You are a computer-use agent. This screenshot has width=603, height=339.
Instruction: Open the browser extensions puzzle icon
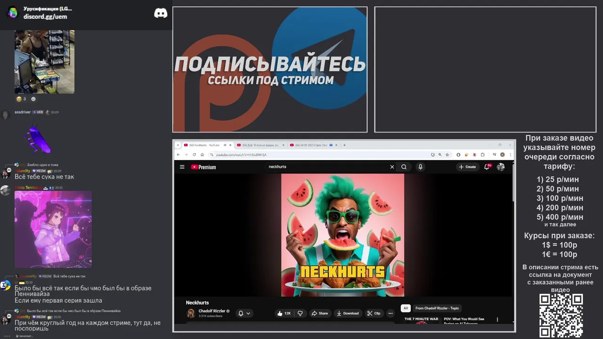click(482, 154)
